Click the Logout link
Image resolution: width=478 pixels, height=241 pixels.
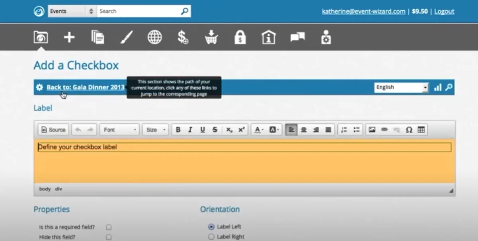[x=444, y=11]
